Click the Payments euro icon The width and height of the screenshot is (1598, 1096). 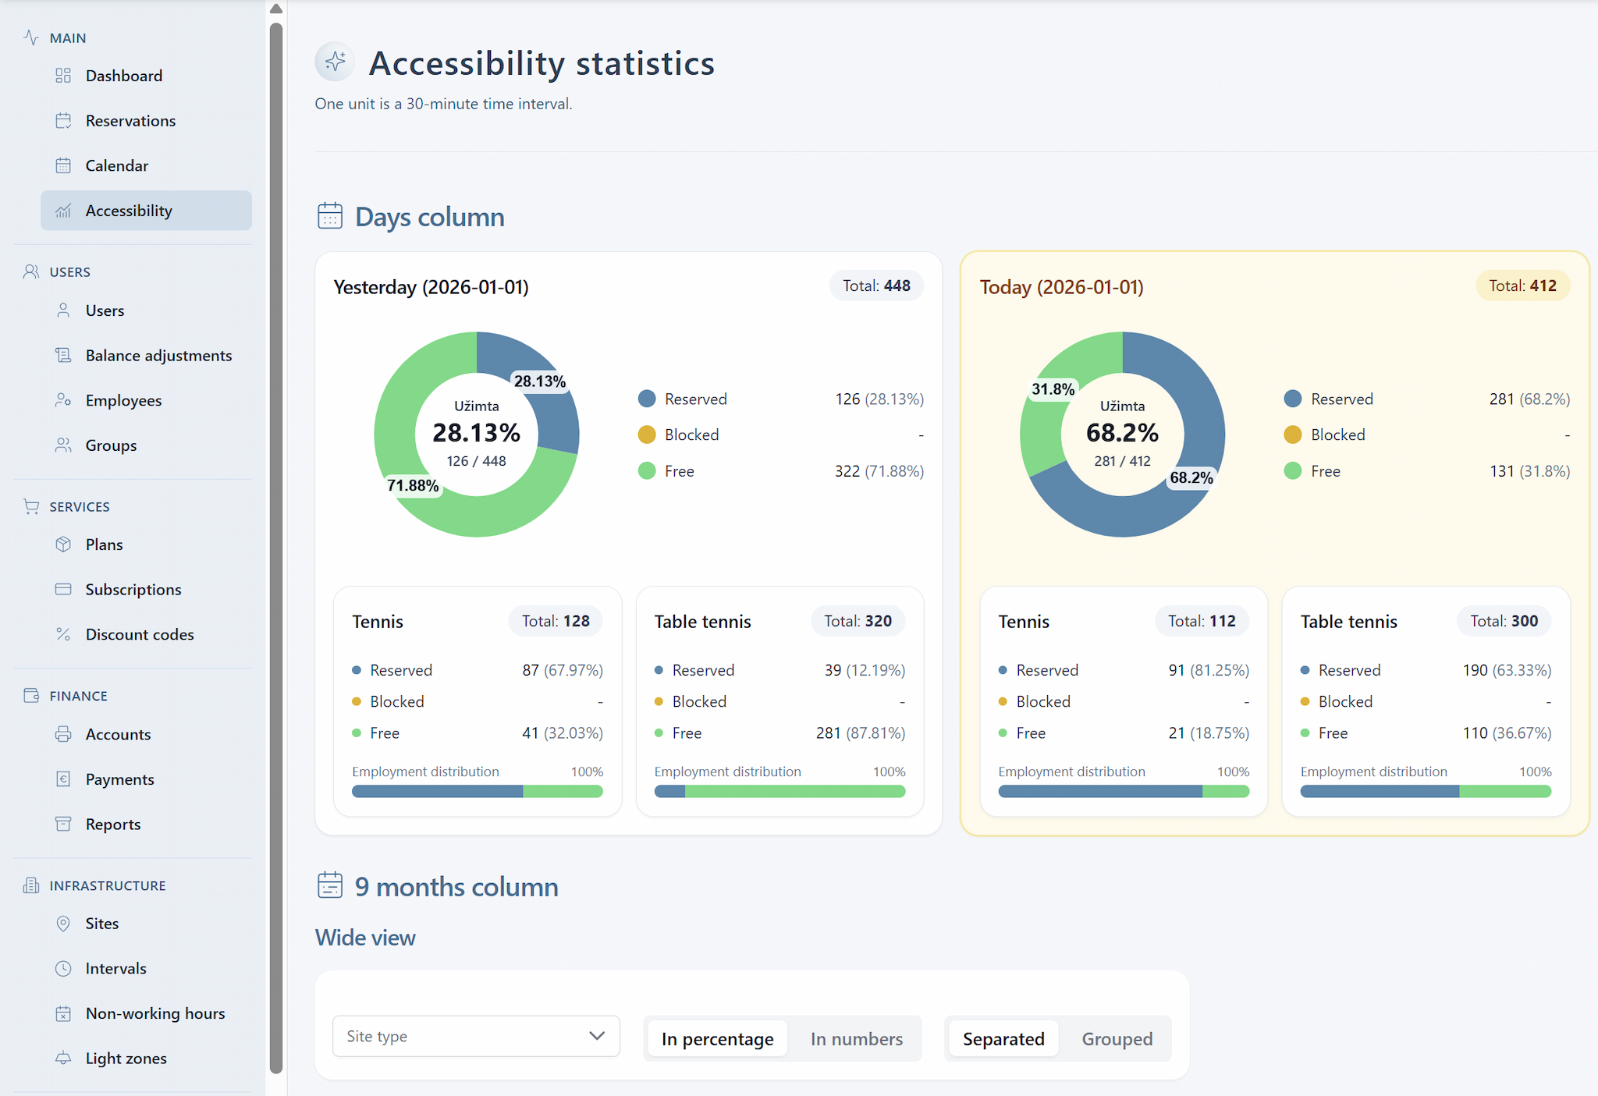[63, 779]
